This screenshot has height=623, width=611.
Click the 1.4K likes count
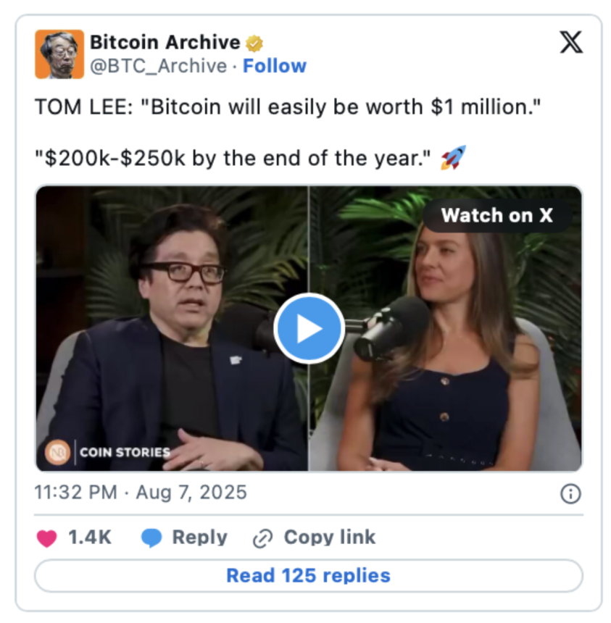point(90,538)
